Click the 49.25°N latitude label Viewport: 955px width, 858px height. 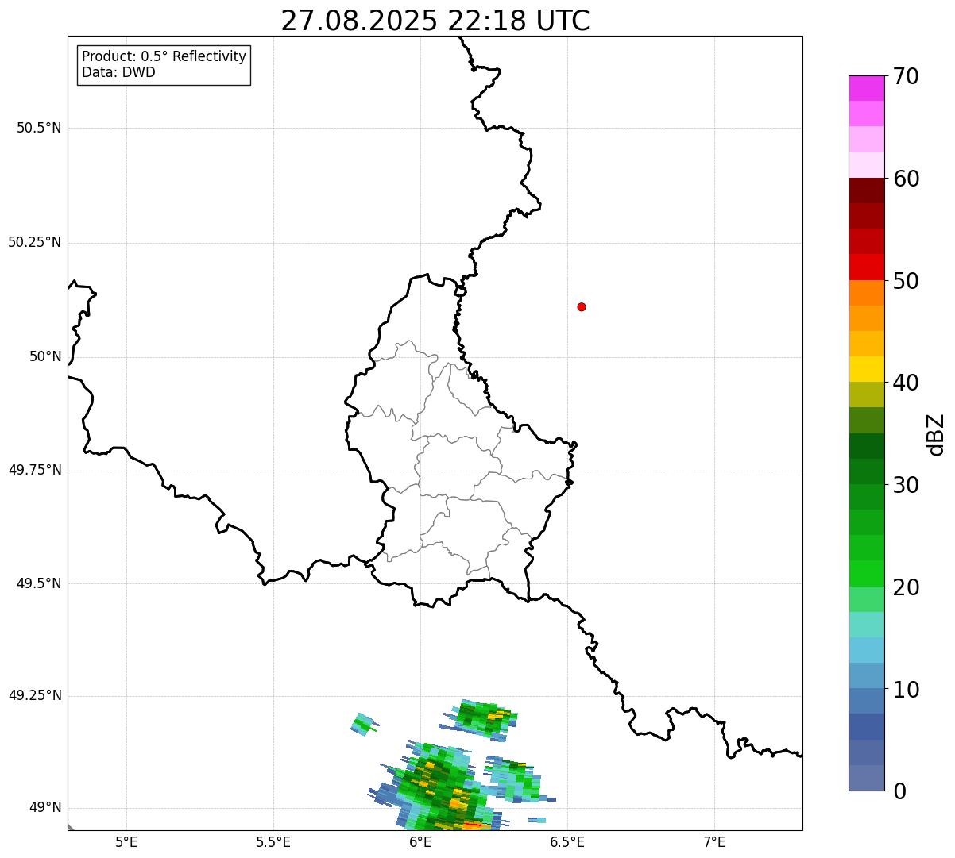pyautogui.click(x=35, y=695)
